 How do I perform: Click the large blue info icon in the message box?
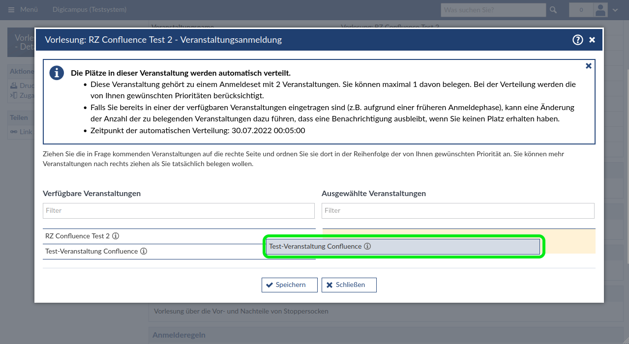pyautogui.click(x=57, y=73)
